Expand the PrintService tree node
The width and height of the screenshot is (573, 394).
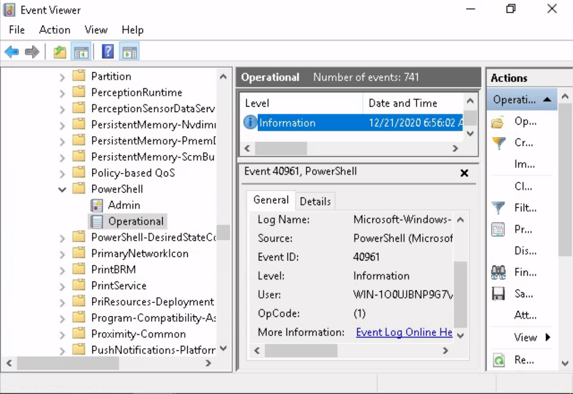point(62,285)
